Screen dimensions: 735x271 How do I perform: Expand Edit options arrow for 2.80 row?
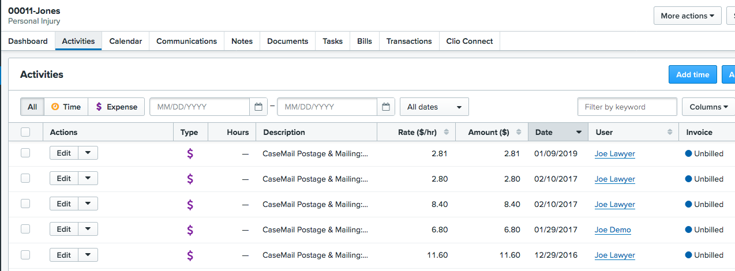[88, 178]
